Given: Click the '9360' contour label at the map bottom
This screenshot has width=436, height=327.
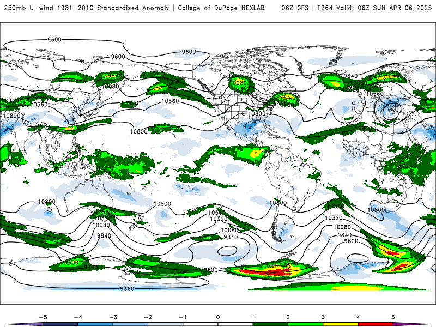Looking at the screenshot, I should (127, 289).
